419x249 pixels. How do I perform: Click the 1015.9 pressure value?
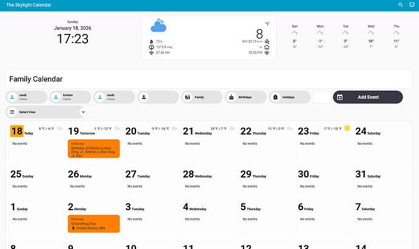pos(161,47)
